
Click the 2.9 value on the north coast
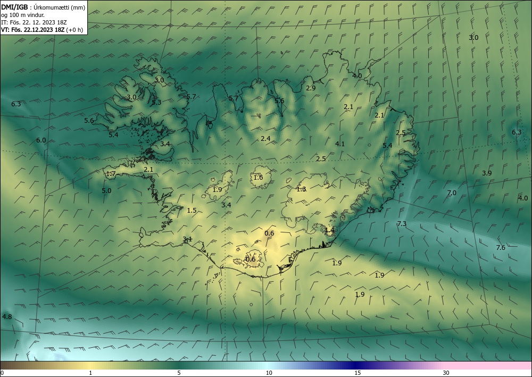tap(311, 88)
